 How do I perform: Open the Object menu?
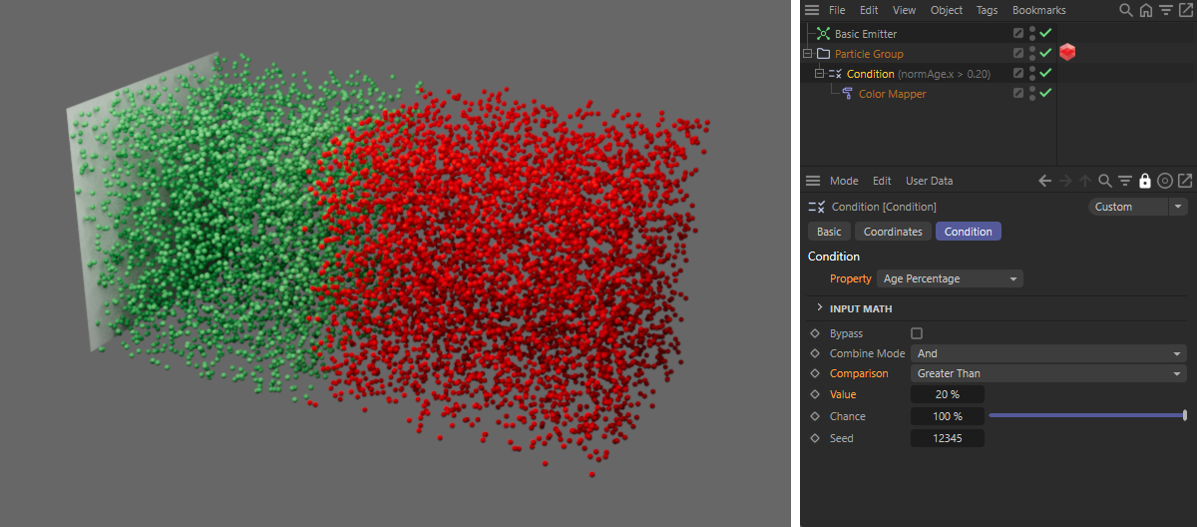coord(947,10)
